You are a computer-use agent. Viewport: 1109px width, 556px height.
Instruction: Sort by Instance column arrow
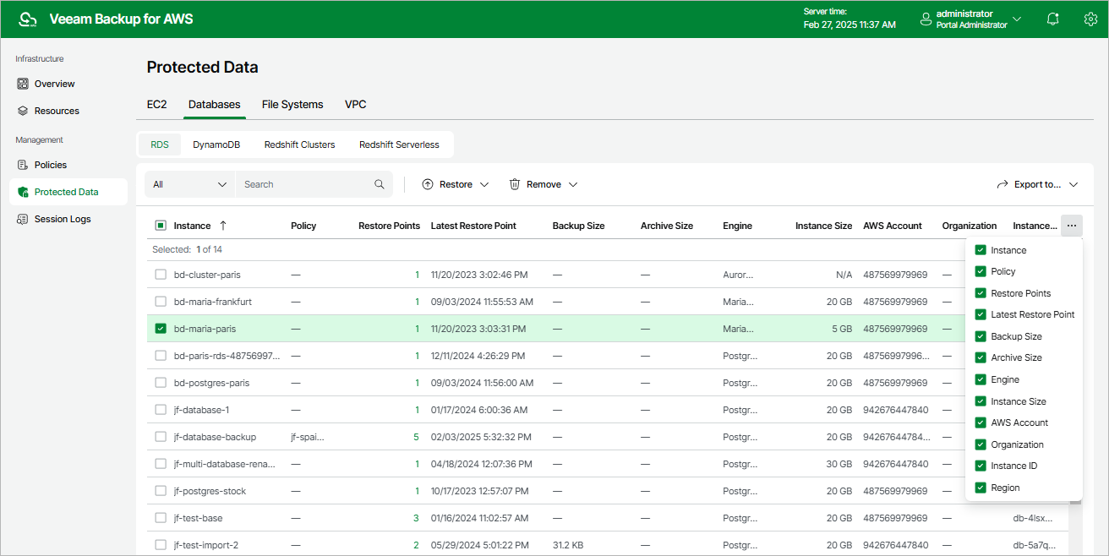[223, 226]
